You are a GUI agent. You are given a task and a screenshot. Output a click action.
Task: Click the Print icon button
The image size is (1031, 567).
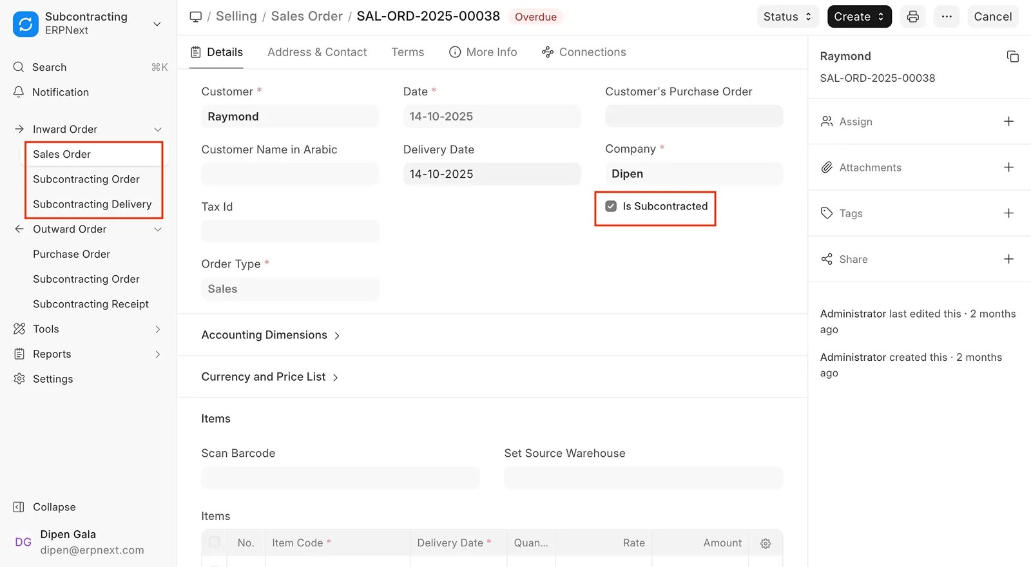coord(912,17)
